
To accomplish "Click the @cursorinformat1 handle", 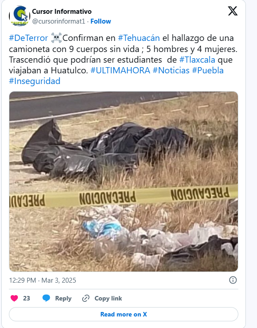I will [59, 21].
